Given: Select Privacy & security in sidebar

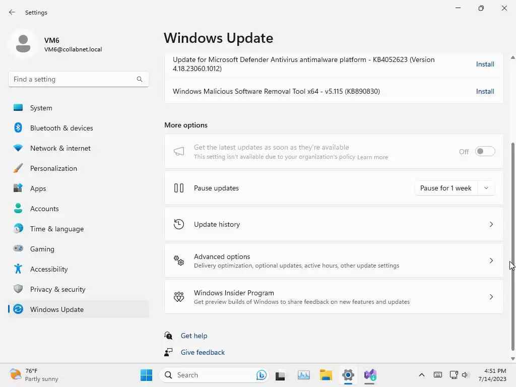Looking at the screenshot, I should pyautogui.click(x=79, y=289).
